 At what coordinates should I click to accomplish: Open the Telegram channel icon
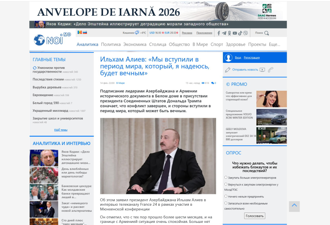[224, 33]
